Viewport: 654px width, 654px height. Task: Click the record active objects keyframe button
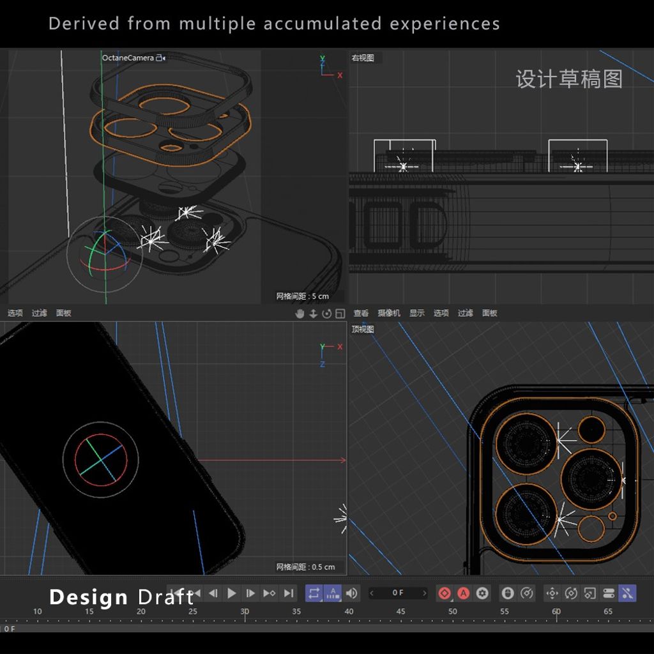(x=445, y=593)
